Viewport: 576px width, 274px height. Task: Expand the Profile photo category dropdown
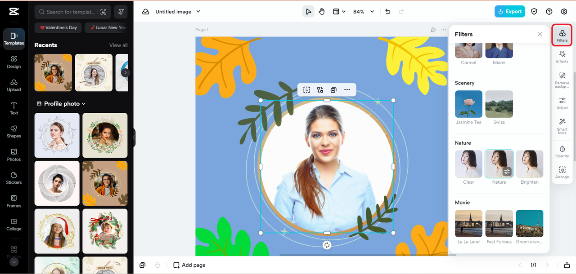pos(61,104)
